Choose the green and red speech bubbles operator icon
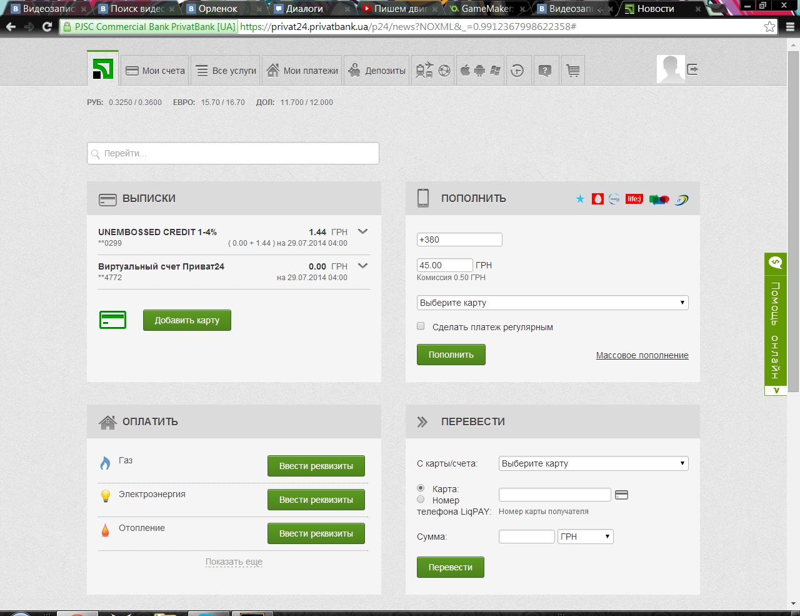Screen dimensions: 800x616 (659, 199)
